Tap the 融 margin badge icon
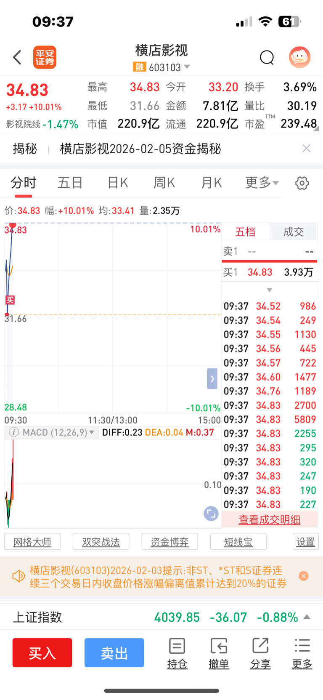Screen dimensions: 323x700 [139, 67]
